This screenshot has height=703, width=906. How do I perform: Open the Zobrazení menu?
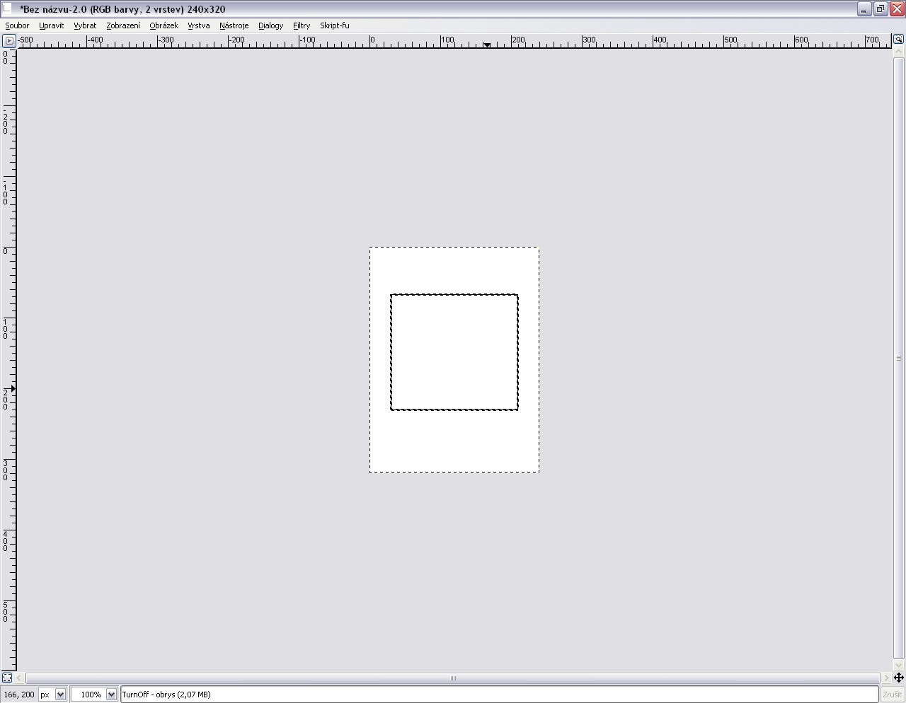(x=123, y=25)
